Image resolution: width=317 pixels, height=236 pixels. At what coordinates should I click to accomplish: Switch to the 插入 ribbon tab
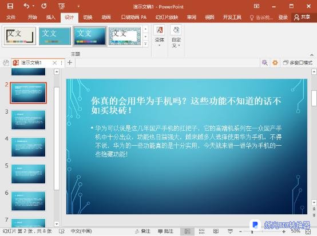coord(50,17)
